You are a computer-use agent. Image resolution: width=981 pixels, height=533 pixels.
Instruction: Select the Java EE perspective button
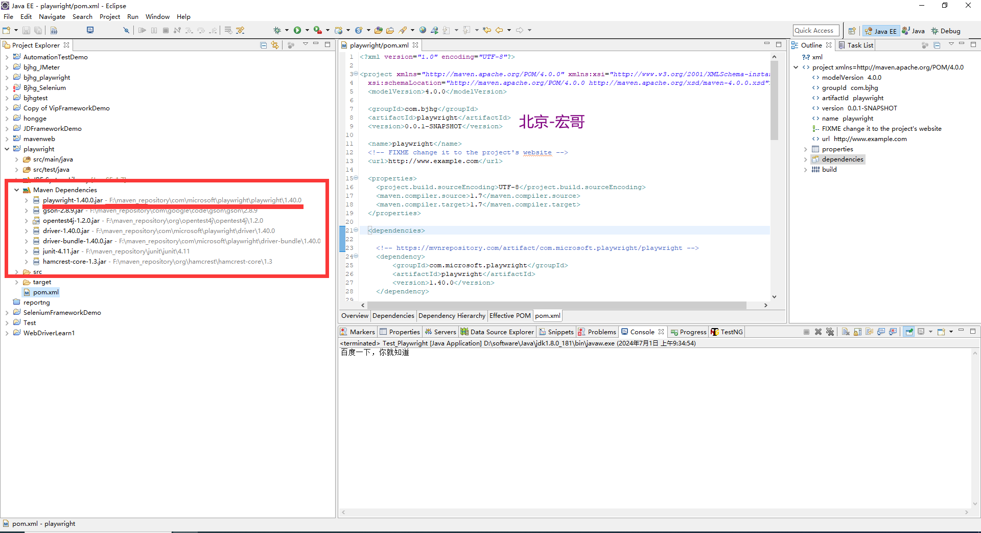(x=881, y=31)
